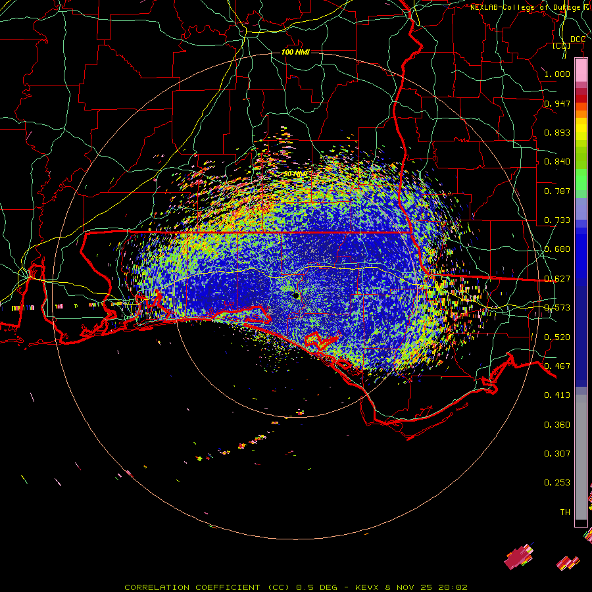Click the black KEVX radar site dot
Image resolution: width=592 pixels, height=592 pixels.
pyautogui.click(x=296, y=295)
